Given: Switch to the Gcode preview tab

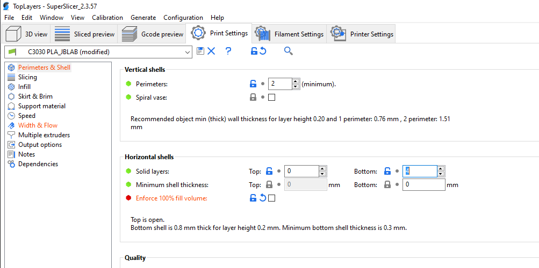Looking at the screenshot, I should point(152,34).
